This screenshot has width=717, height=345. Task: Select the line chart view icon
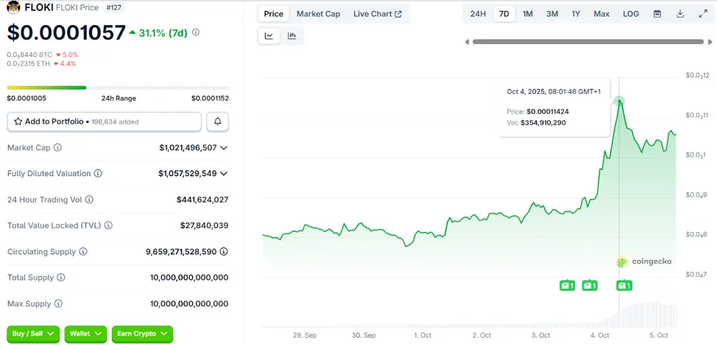(x=269, y=36)
